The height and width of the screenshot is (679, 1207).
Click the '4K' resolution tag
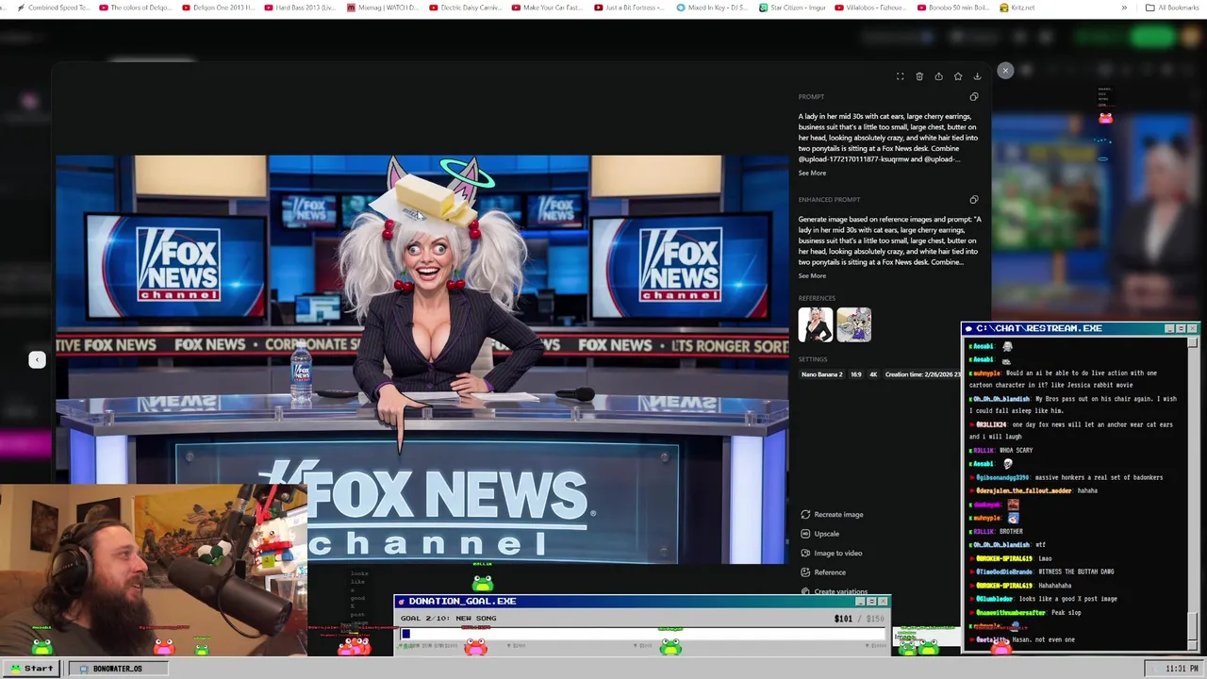[x=873, y=374]
